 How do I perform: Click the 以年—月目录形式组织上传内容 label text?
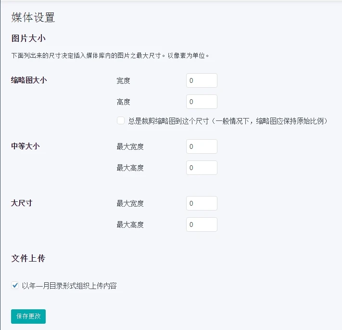[69, 286]
